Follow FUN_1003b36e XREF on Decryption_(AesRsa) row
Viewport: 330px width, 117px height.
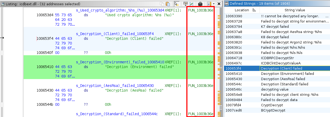[201, 86]
